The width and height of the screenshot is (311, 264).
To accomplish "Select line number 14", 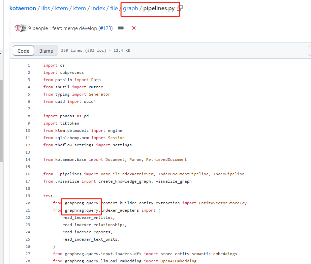I will (28, 160).
